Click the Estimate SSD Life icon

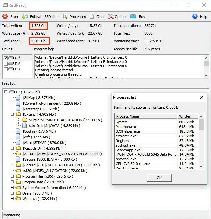pos(25,16)
